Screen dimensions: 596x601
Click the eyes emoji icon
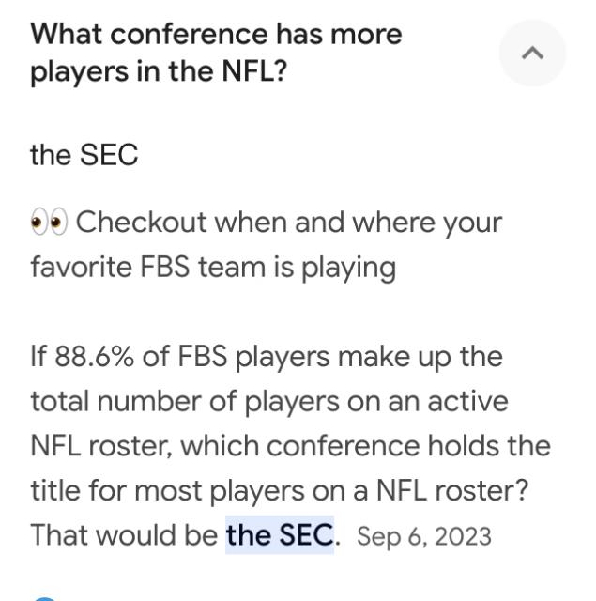pyautogui.click(x=49, y=223)
